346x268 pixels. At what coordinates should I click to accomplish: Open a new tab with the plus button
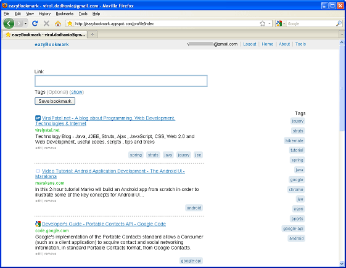[x=93, y=35]
